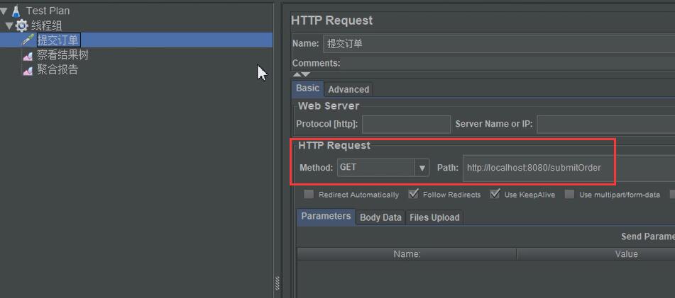
Task: Open the Method GET dropdown
Action: click(422, 168)
